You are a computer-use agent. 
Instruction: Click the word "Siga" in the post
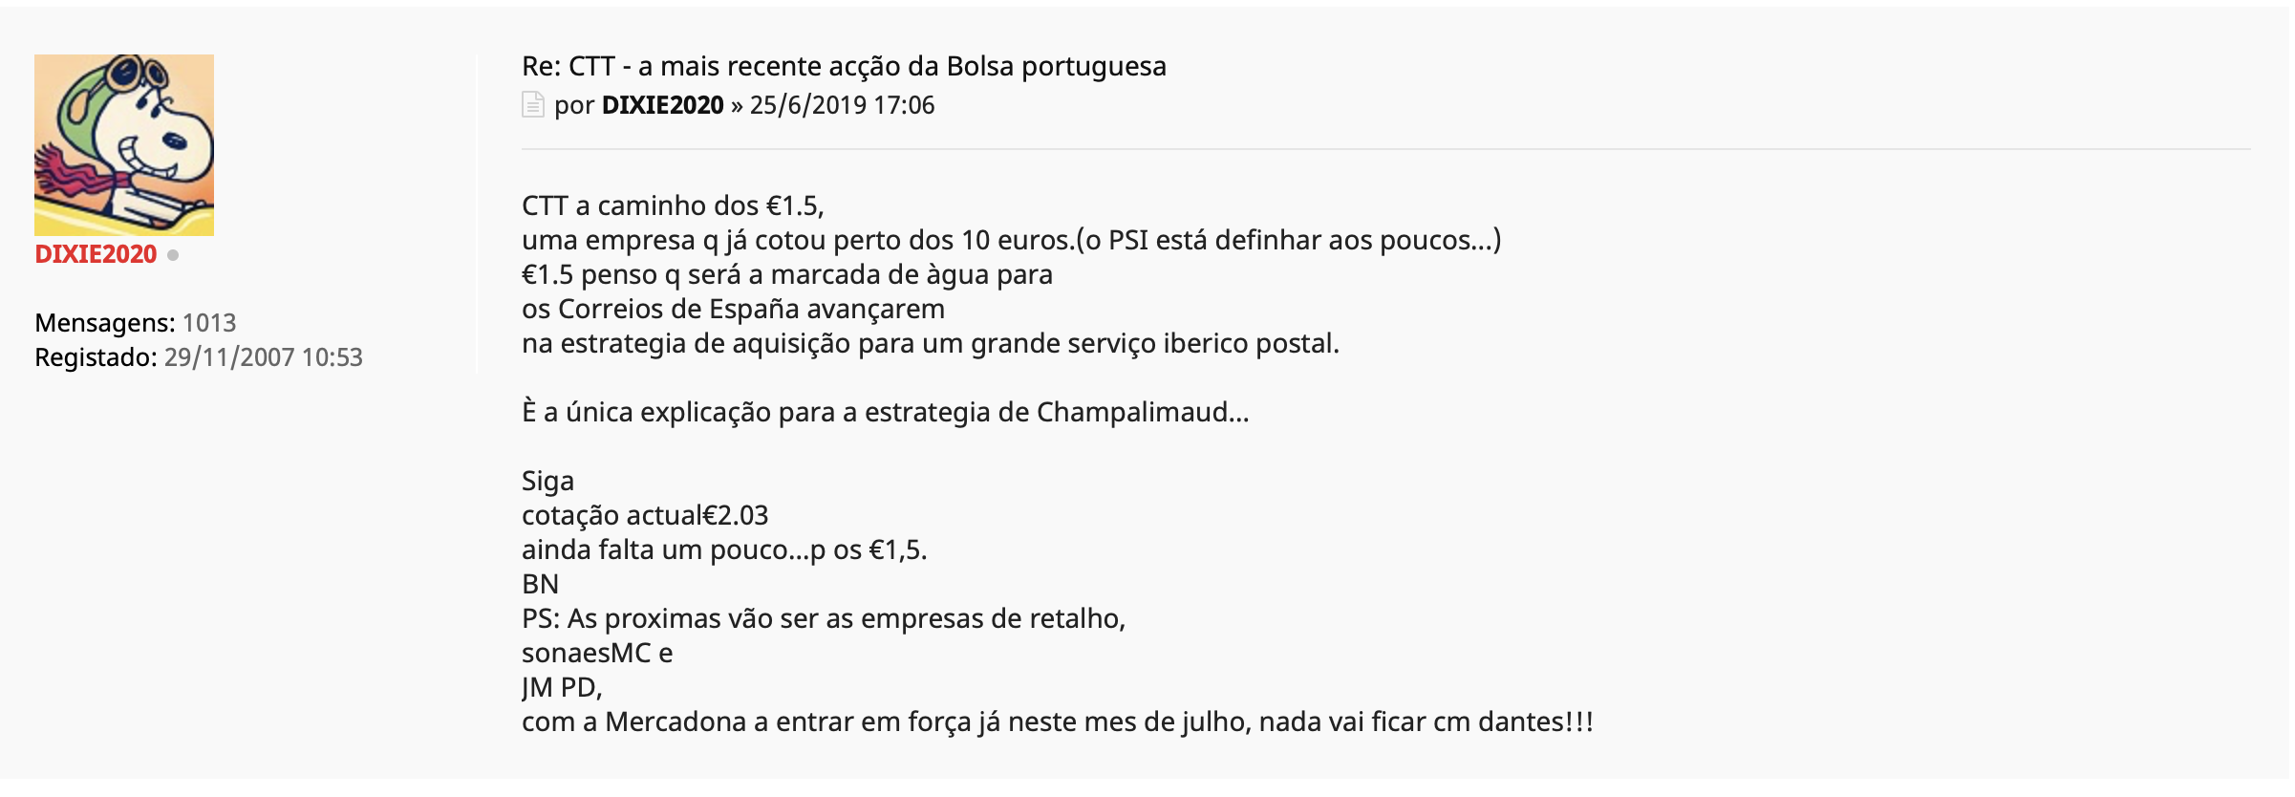pos(547,481)
